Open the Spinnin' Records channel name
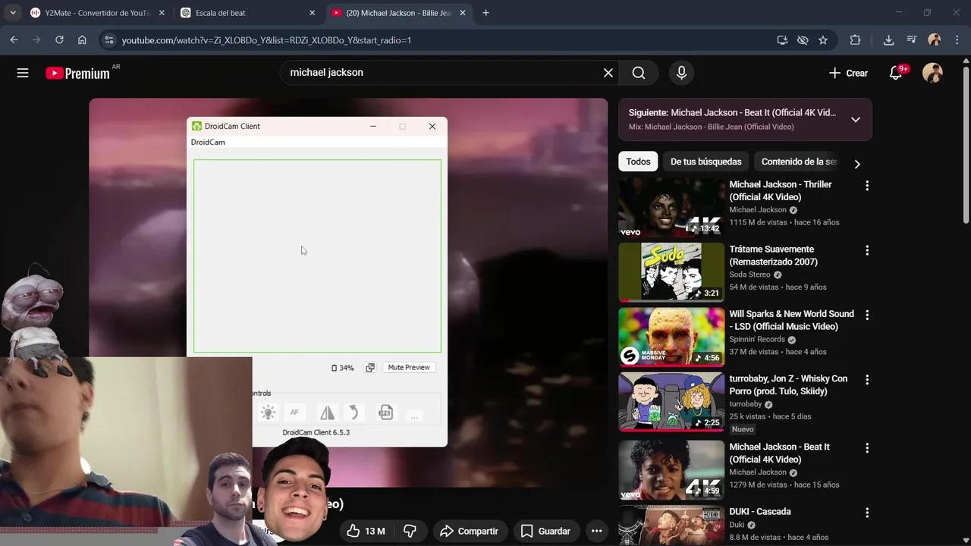The image size is (971, 546). point(757,340)
